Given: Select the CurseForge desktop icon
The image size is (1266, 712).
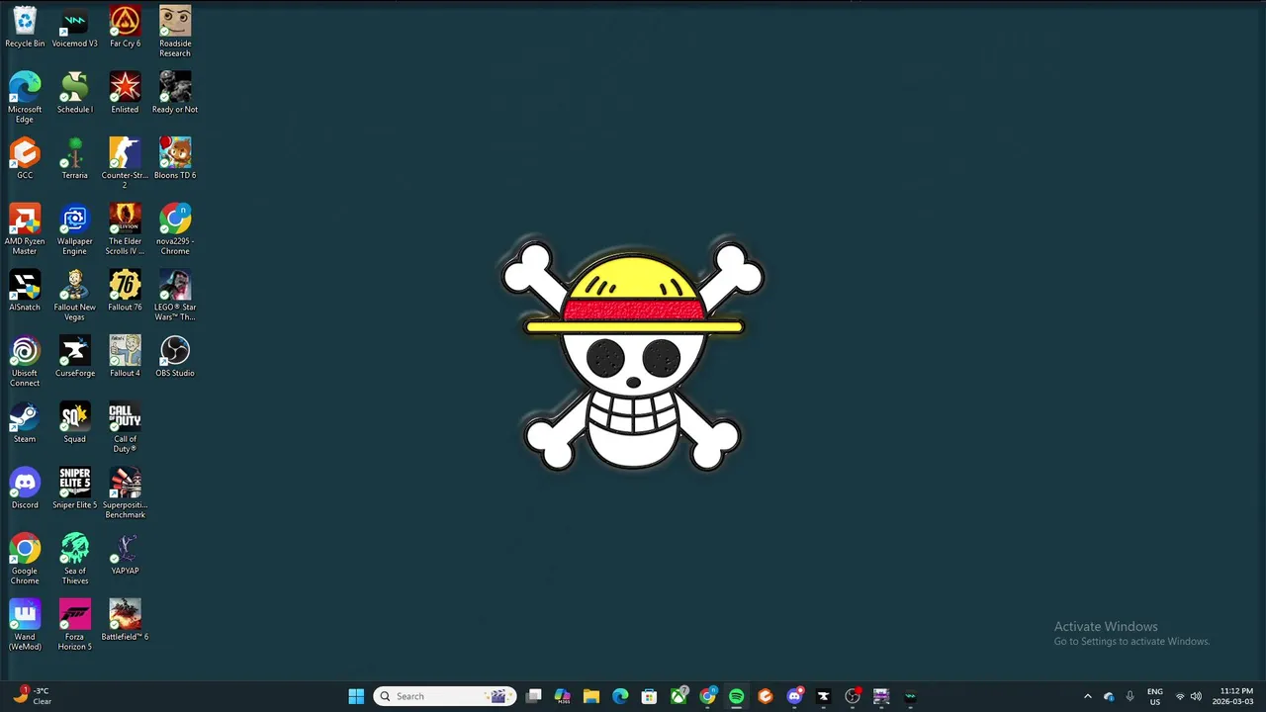Looking at the screenshot, I should 74,357.
